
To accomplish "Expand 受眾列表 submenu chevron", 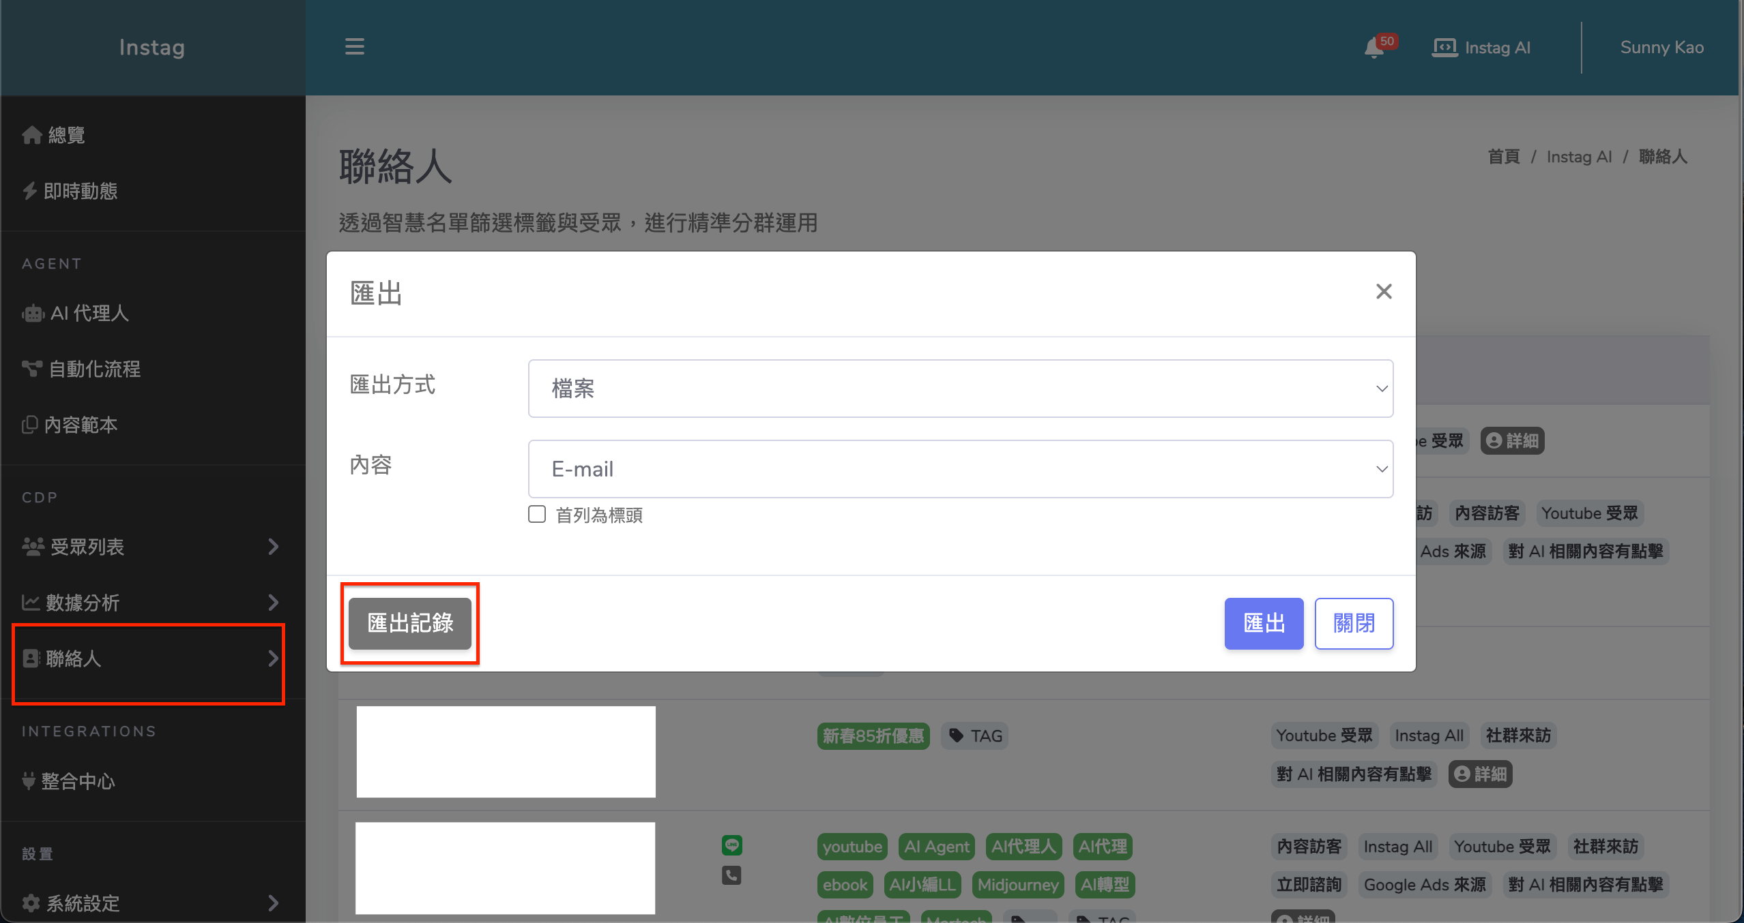I will (x=273, y=547).
